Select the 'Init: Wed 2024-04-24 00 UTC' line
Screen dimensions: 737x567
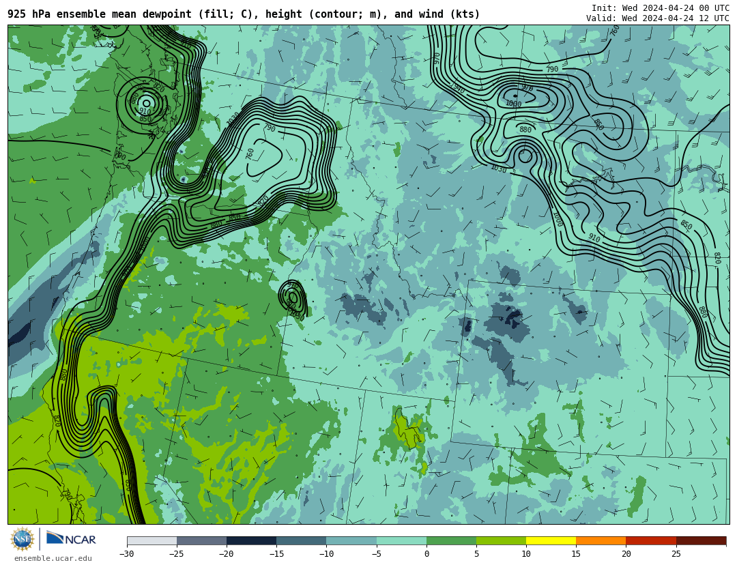pyautogui.click(x=661, y=8)
